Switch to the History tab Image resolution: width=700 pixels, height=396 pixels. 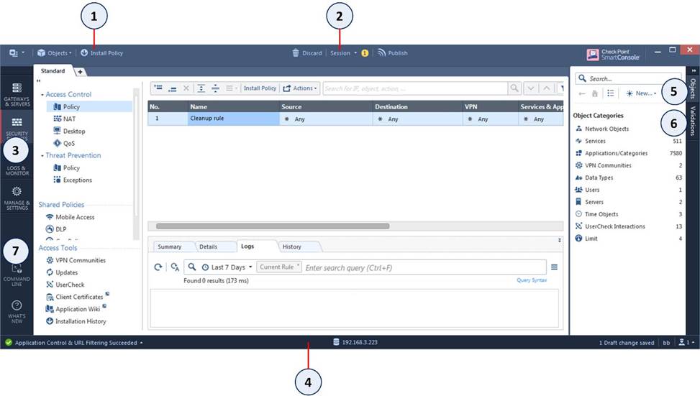pyautogui.click(x=292, y=247)
